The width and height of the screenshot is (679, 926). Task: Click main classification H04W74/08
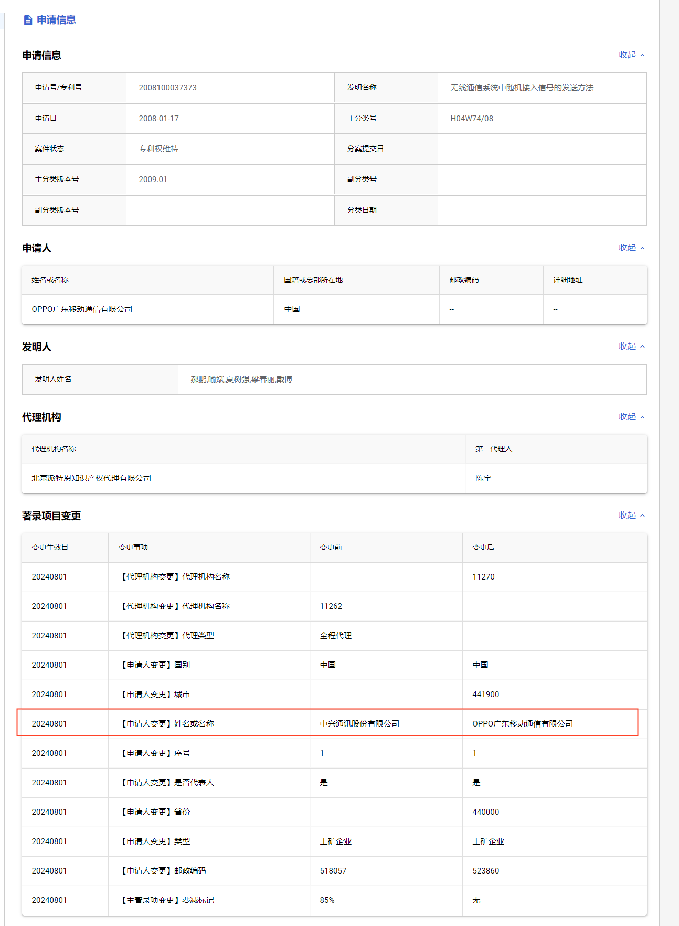(472, 119)
